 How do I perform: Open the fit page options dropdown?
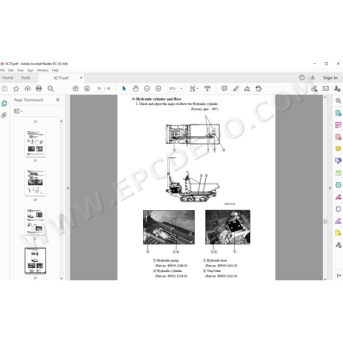click(194, 89)
